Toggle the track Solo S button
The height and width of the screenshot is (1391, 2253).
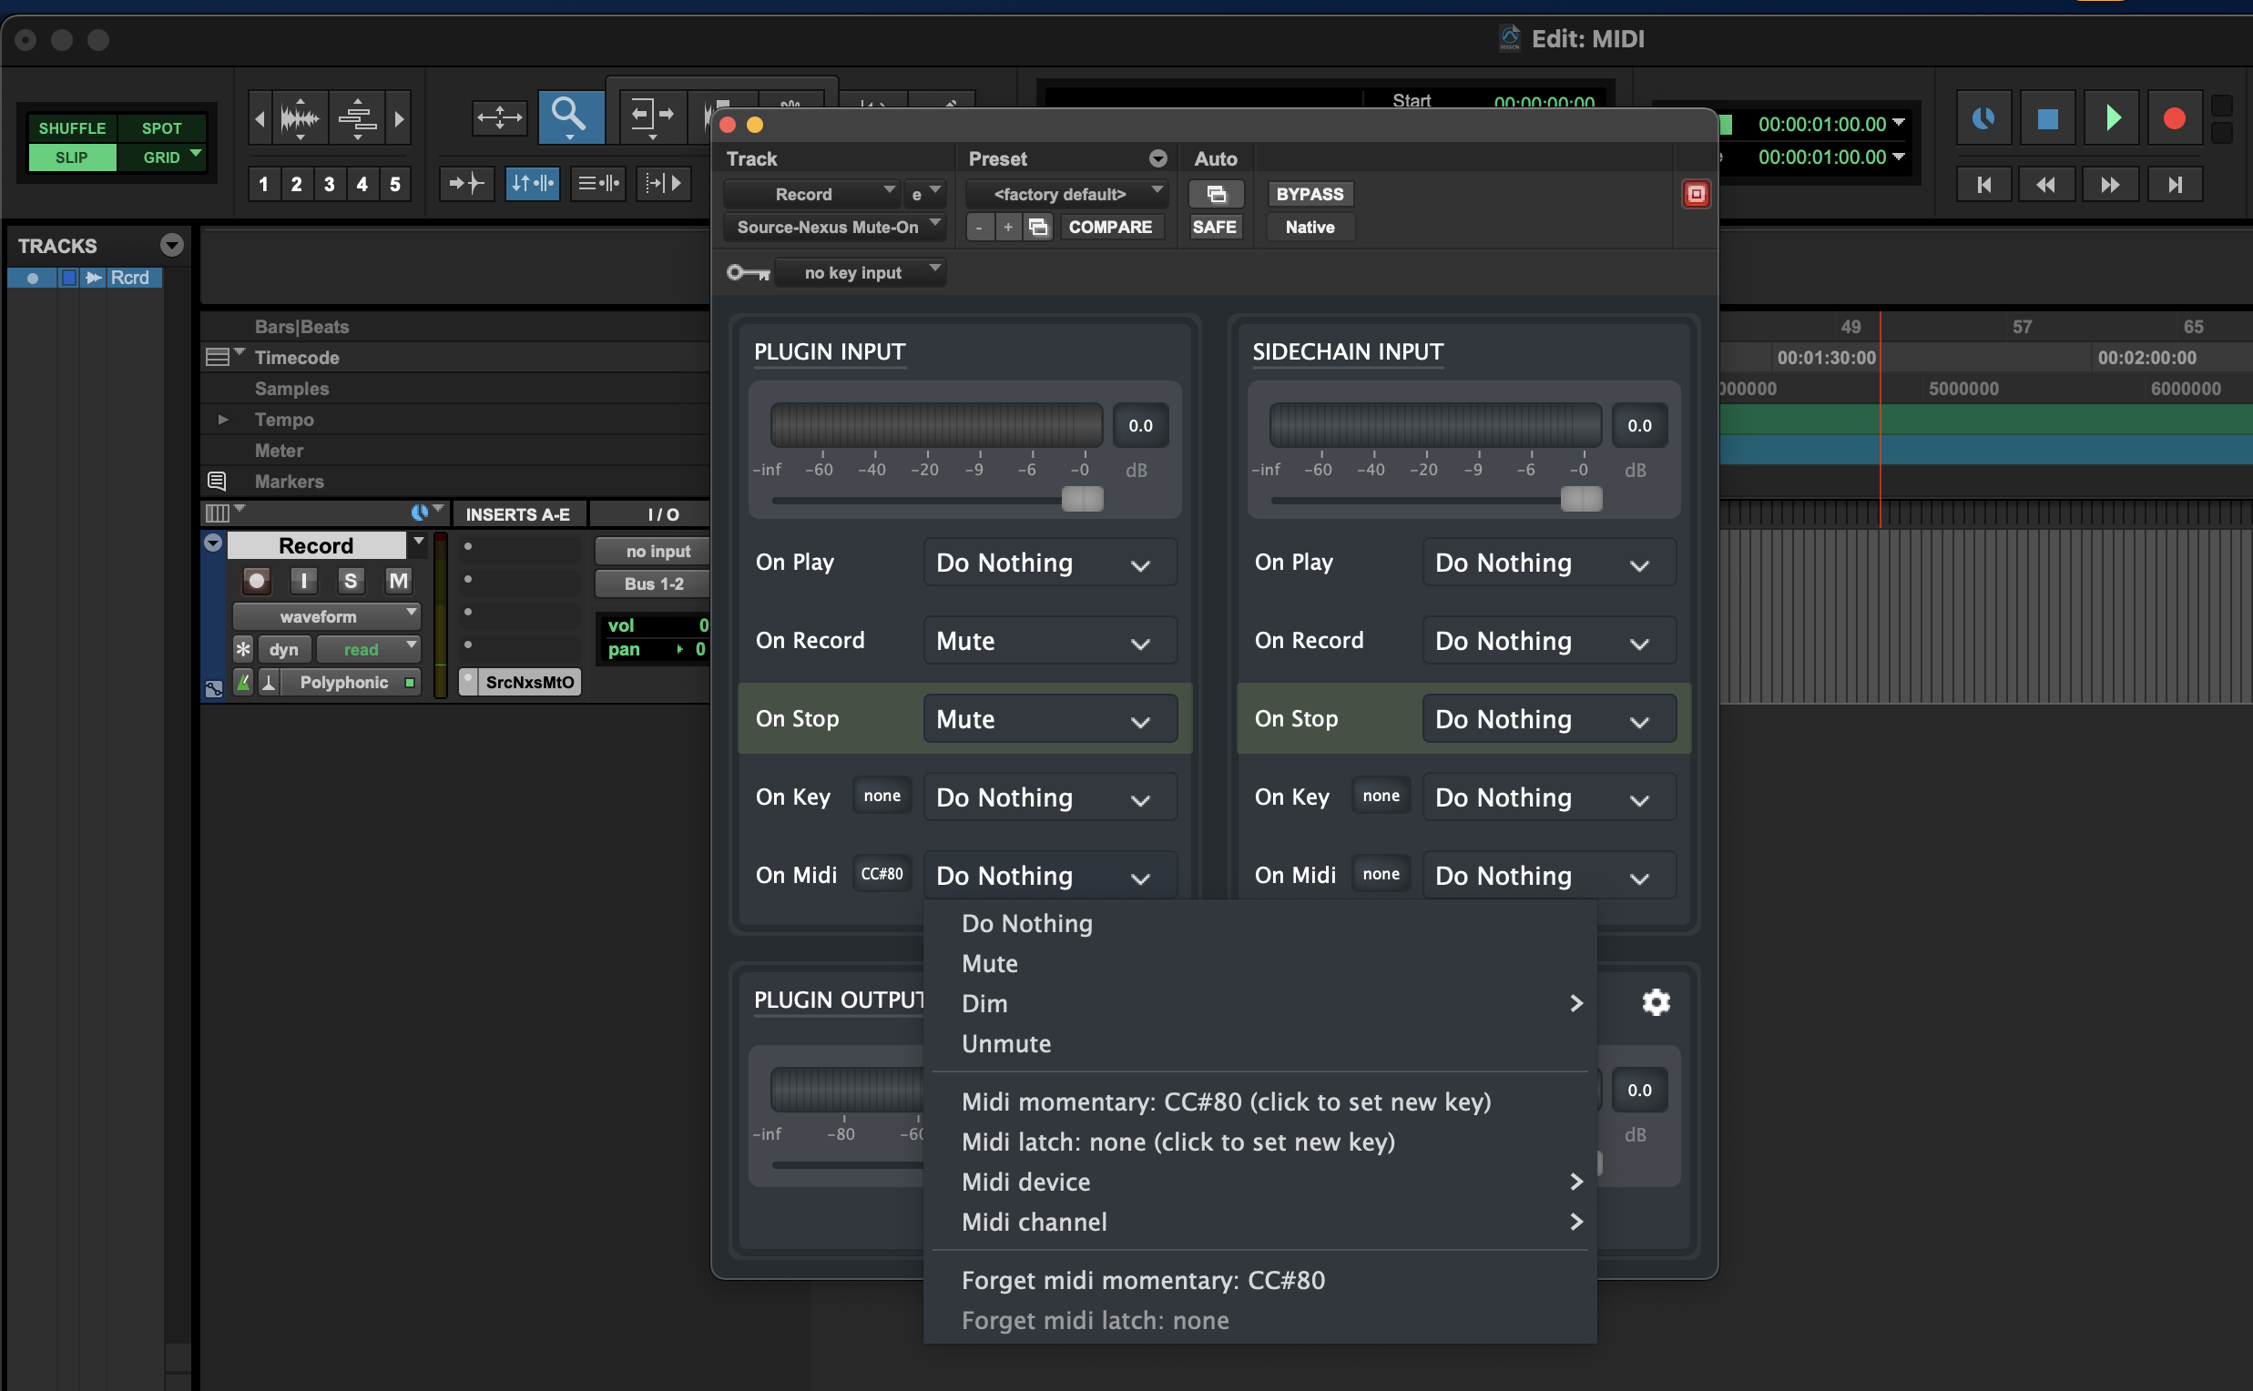pos(350,581)
